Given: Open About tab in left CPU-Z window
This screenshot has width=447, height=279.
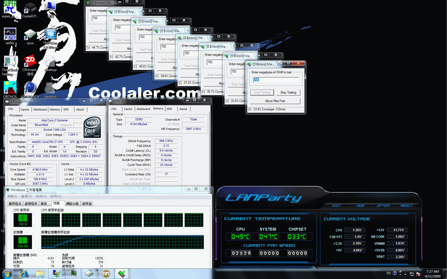Looking at the screenshot, I should tap(80, 109).
